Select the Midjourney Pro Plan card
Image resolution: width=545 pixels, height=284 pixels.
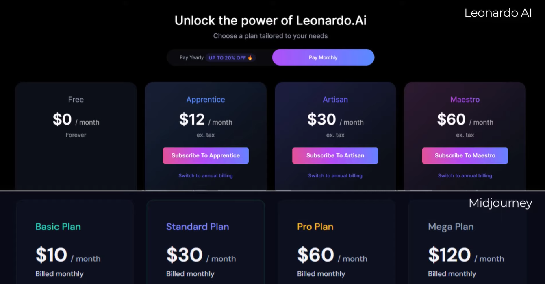point(337,242)
